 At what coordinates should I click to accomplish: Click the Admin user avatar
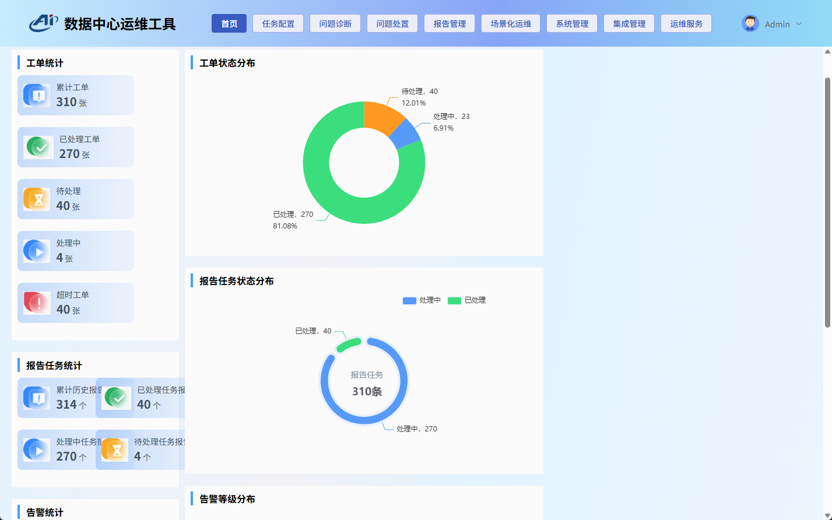point(750,23)
